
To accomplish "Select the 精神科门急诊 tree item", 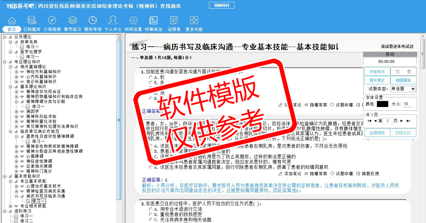I will [39, 171].
